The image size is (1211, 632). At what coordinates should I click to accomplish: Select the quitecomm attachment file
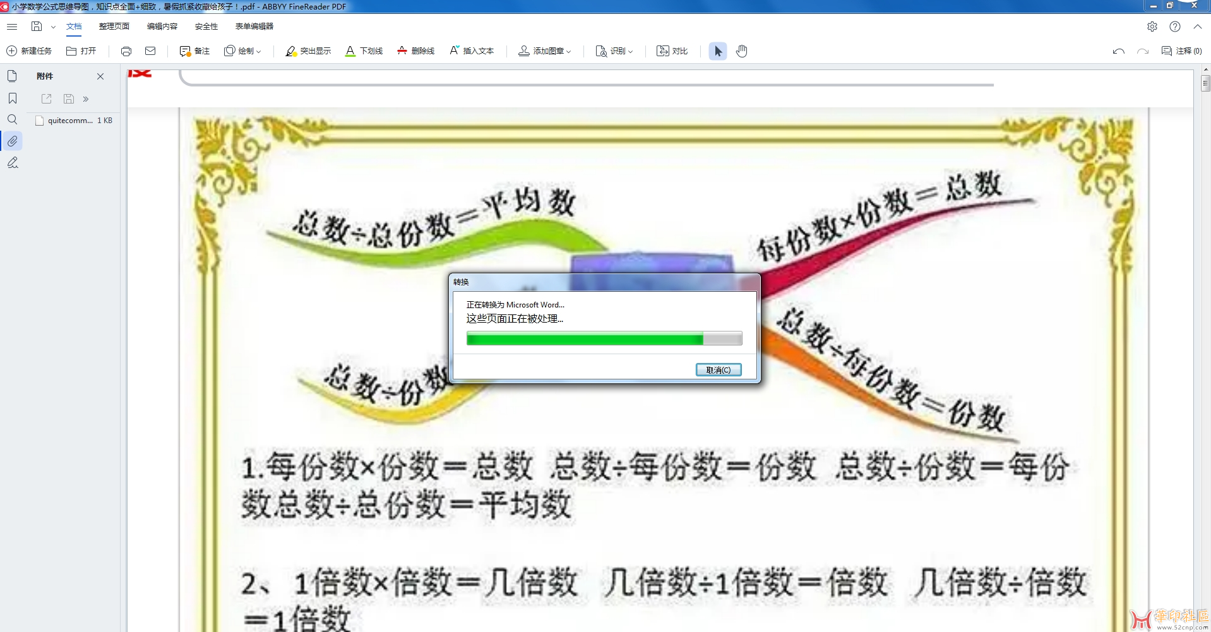pyautogui.click(x=69, y=121)
